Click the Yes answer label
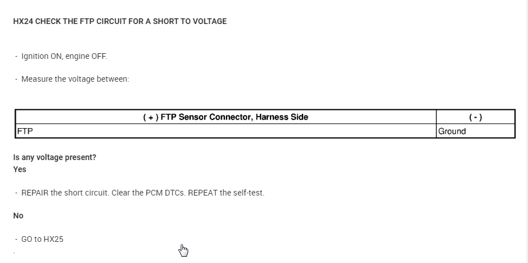This screenshot has height=263, width=528. pos(19,169)
